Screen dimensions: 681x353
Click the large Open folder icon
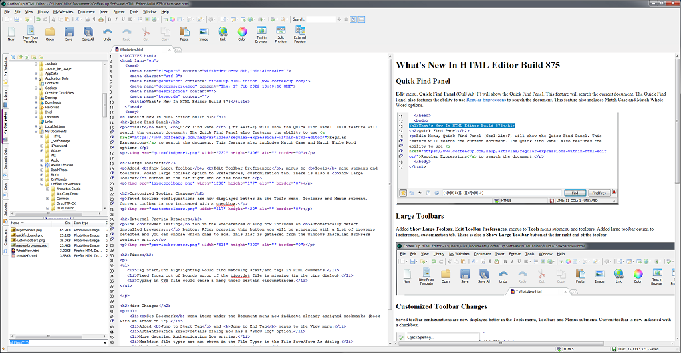click(50, 33)
